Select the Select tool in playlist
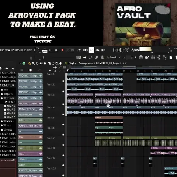The image size is (177, 177). point(53,63)
